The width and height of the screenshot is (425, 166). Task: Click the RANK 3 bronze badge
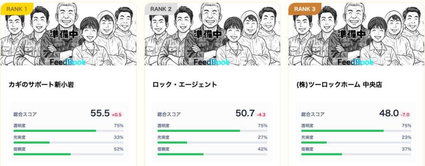click(x=305, y=8)
